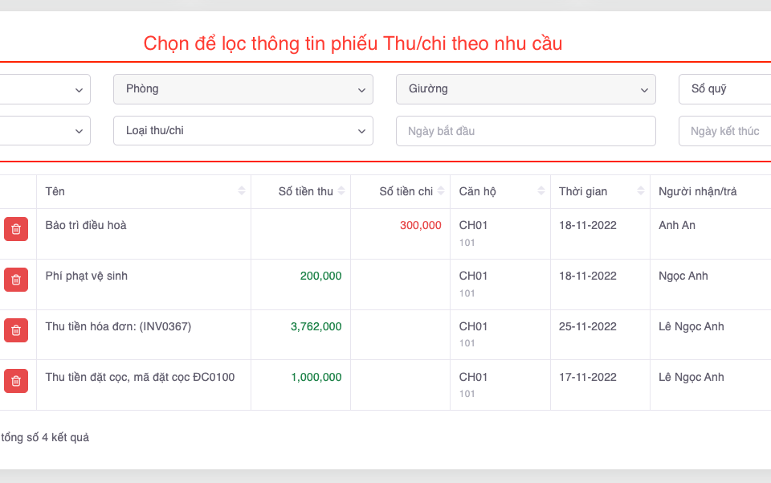Delete the Phí phạt vệ sinh record

click(x=16, y=280)
